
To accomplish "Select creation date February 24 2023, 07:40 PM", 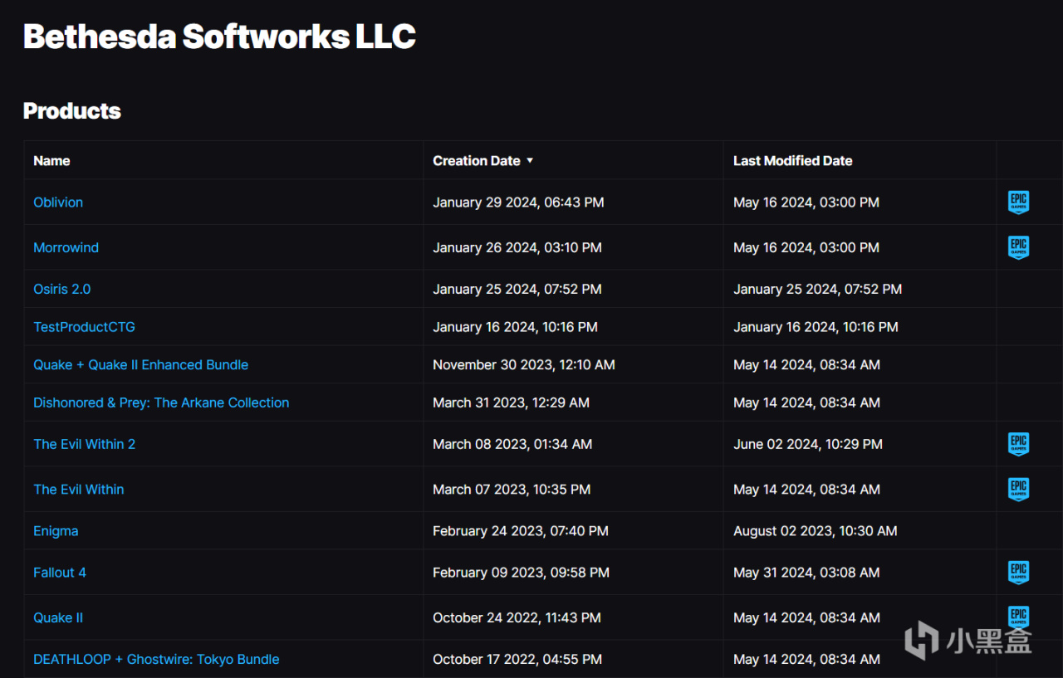I will 521,531.
